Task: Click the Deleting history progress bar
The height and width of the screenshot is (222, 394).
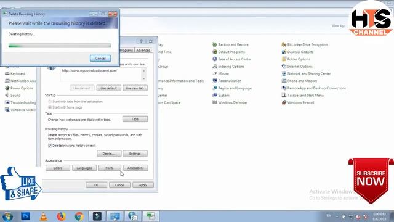Action: tap(60, 46)
